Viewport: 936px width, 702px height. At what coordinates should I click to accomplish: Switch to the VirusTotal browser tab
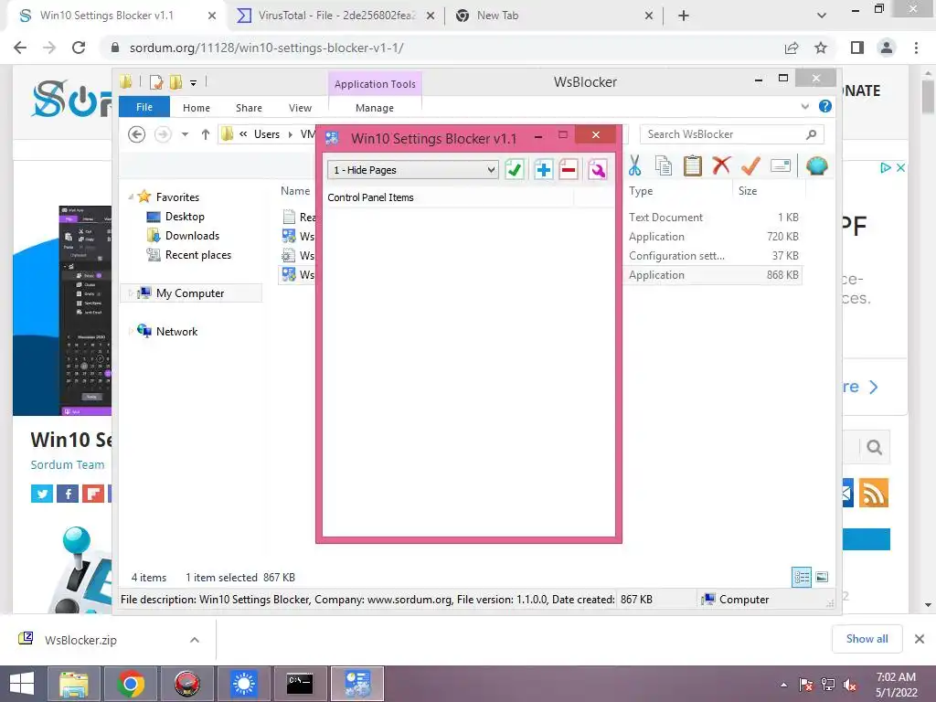(x=335, y=16)
